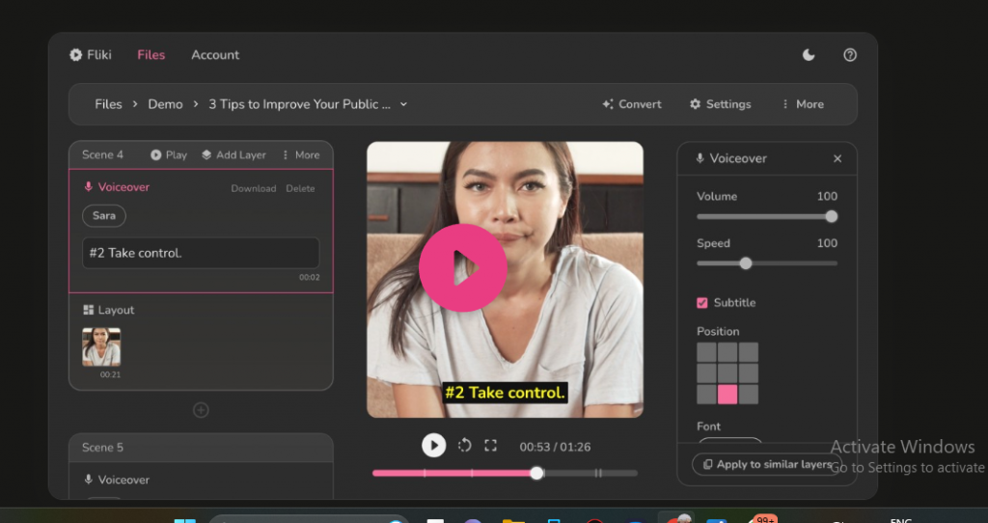Enter fullscreen preview mode
The image size is (988, 523).
(490, 445)
